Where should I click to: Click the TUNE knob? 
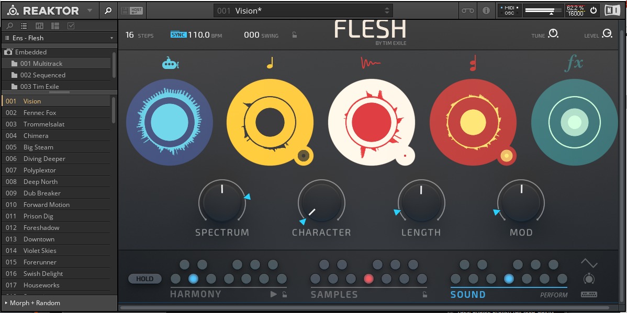(x=553, y=33)
